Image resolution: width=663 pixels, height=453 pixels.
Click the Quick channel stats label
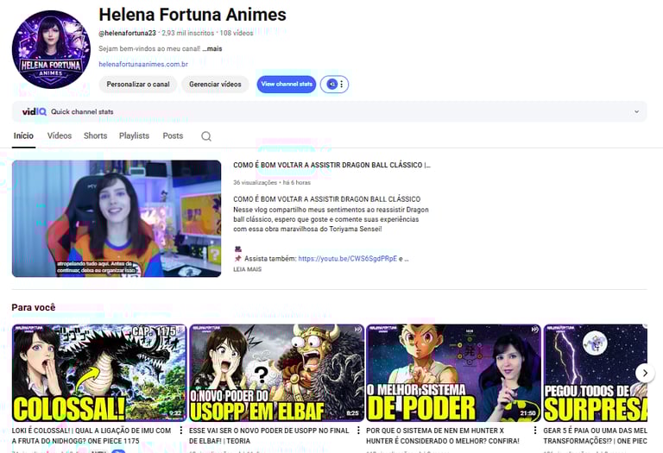[82, 111]
